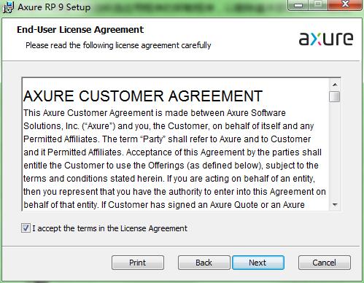Click the 'Please read the following' subtitle
Viewport: 364px width, 283px height.
tap(118, 45)
